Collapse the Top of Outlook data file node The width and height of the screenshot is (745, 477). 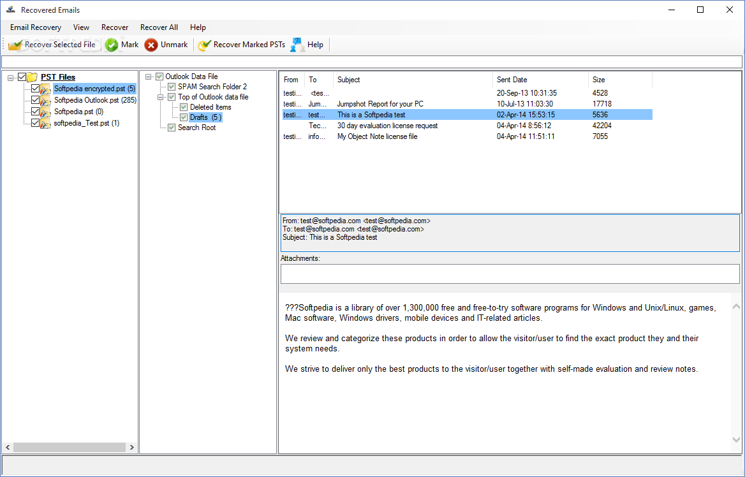pos(161,97)
